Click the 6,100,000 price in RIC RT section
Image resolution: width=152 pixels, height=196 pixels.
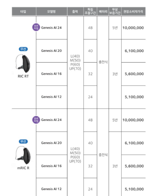point(134,51)
